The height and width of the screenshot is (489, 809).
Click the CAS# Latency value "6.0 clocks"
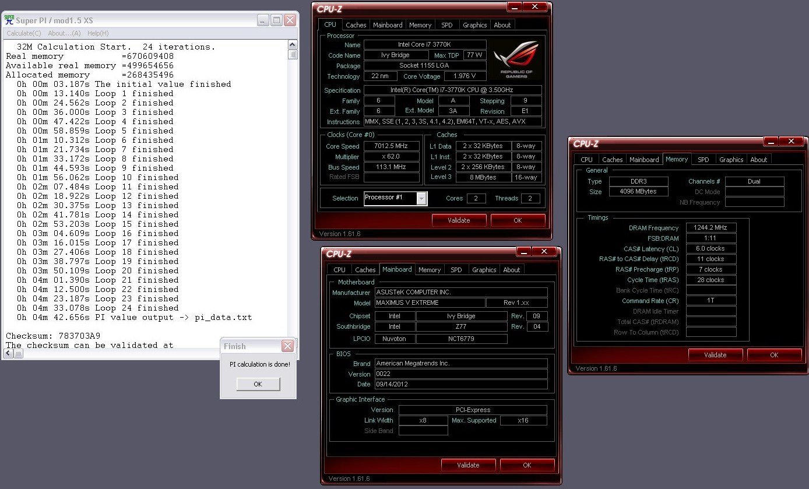[711, 249]
